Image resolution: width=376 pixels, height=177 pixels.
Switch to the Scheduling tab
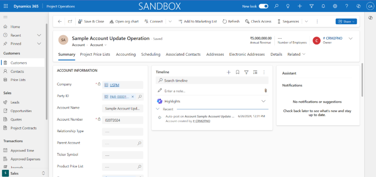(x=151, y=54)
